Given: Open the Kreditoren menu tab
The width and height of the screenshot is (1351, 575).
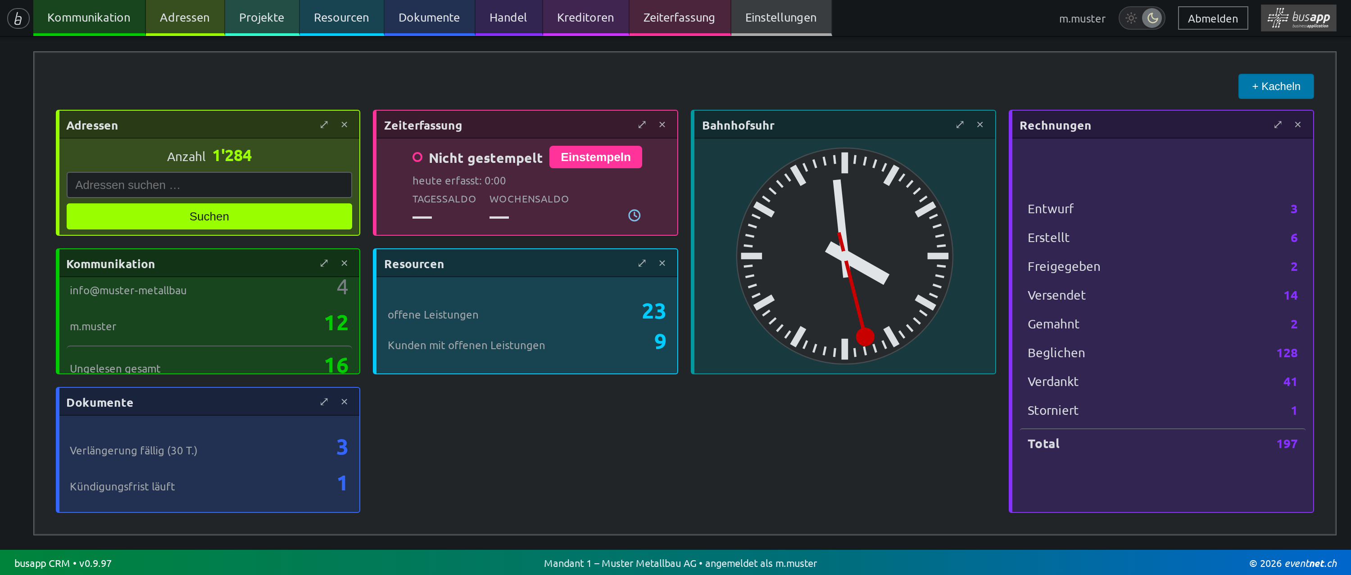Looking at the screenshot, I should 585,18.
